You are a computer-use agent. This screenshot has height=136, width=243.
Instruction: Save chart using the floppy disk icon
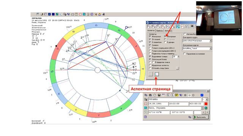coord(159,95)
